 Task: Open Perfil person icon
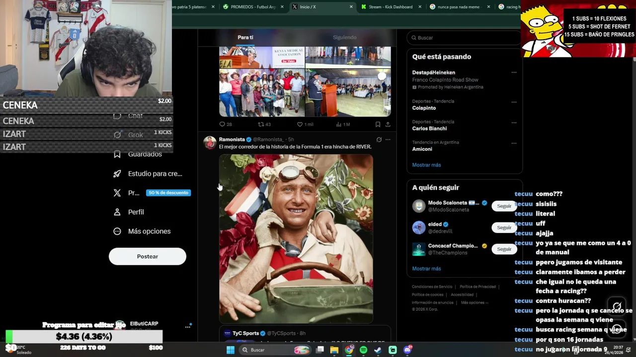(x=117, y=212)
